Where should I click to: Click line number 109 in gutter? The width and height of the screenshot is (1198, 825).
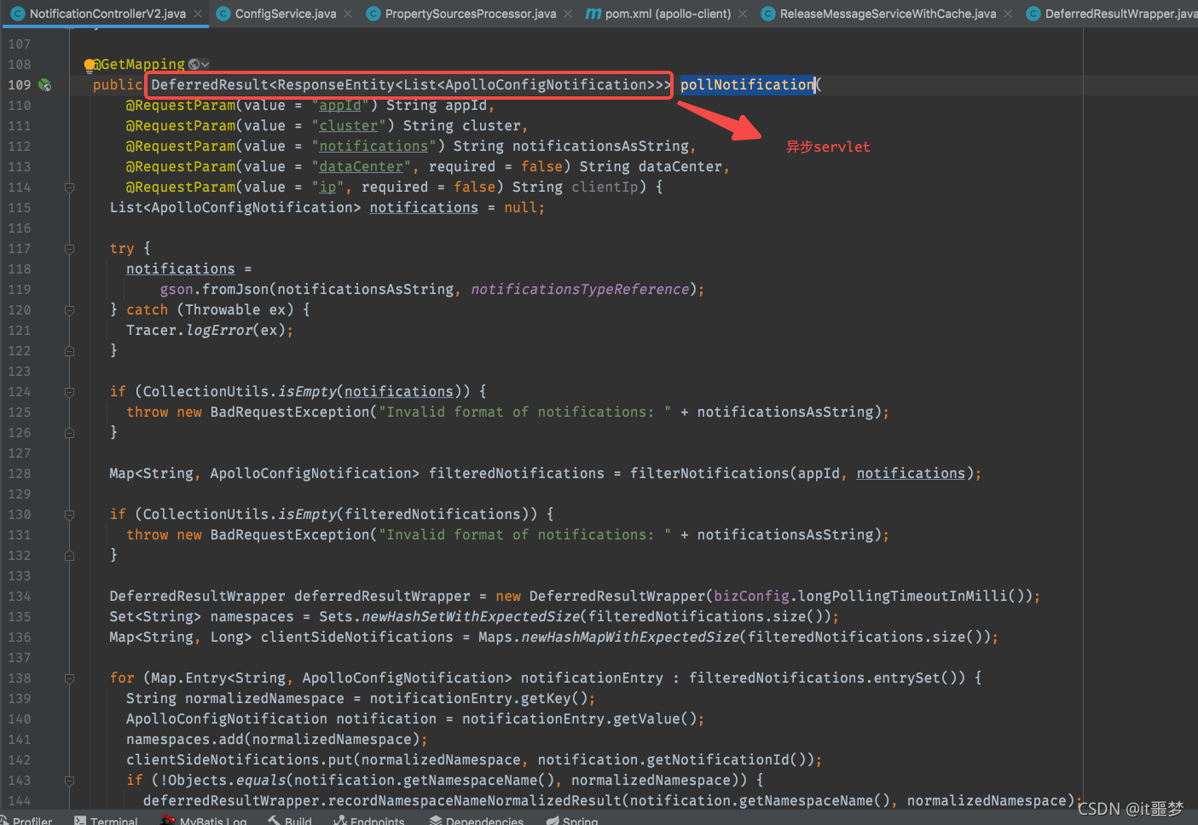(19, 85)
